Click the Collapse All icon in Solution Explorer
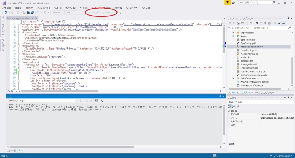The image size is (295, 158). [x=265, y=23]
